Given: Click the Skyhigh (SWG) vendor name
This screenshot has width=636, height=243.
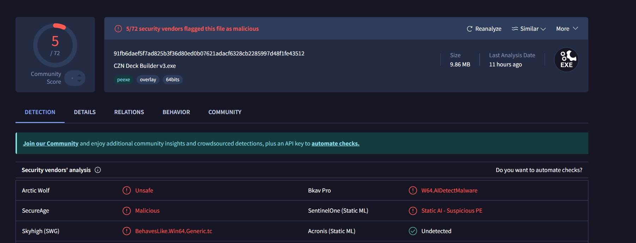Looking at the screenshot, I should pyautogui.click(x=41, y=231).
